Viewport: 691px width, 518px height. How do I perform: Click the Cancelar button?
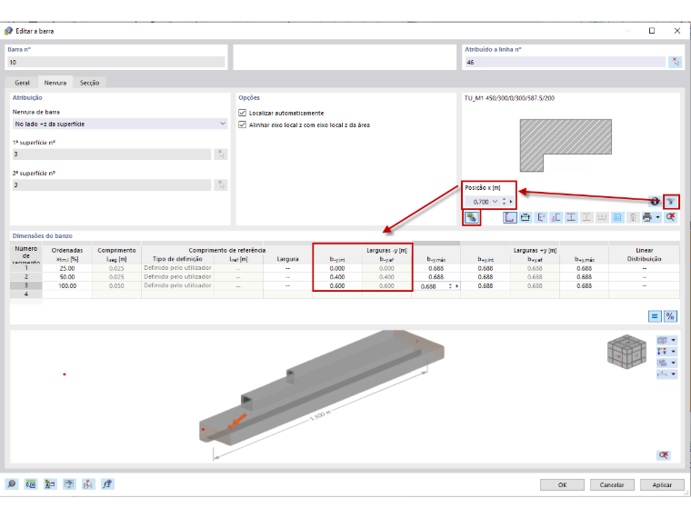(x=612, y=484)
